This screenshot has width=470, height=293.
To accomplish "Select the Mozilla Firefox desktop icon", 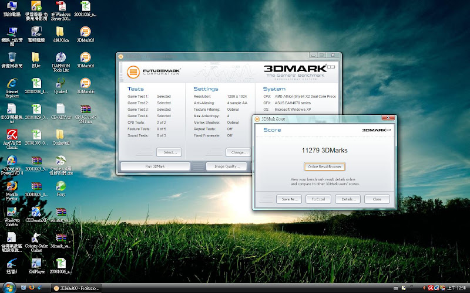I will (12, 190).
